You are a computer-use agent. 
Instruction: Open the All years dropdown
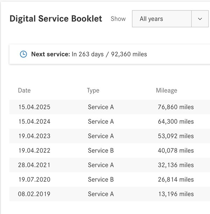pyautogui.click(x=162, y=19)
